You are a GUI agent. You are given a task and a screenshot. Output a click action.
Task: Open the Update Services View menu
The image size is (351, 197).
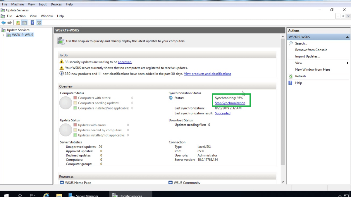click(x=33, y=16)
